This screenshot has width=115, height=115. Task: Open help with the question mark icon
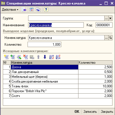pos(46,10)
